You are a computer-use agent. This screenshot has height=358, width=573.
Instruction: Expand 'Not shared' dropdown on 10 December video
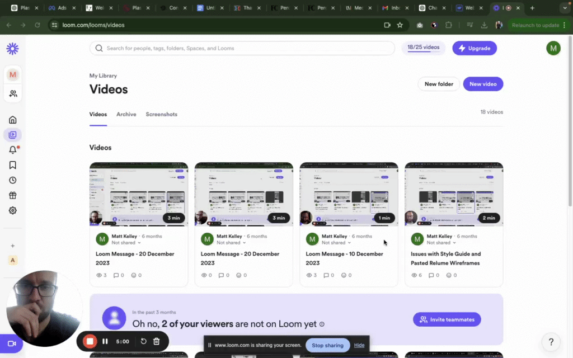click(336, 243)
